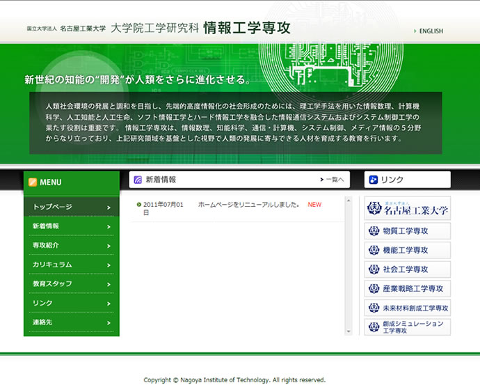
Task: Click the arrow on the カリキュラム row
Action: point(109,265)
